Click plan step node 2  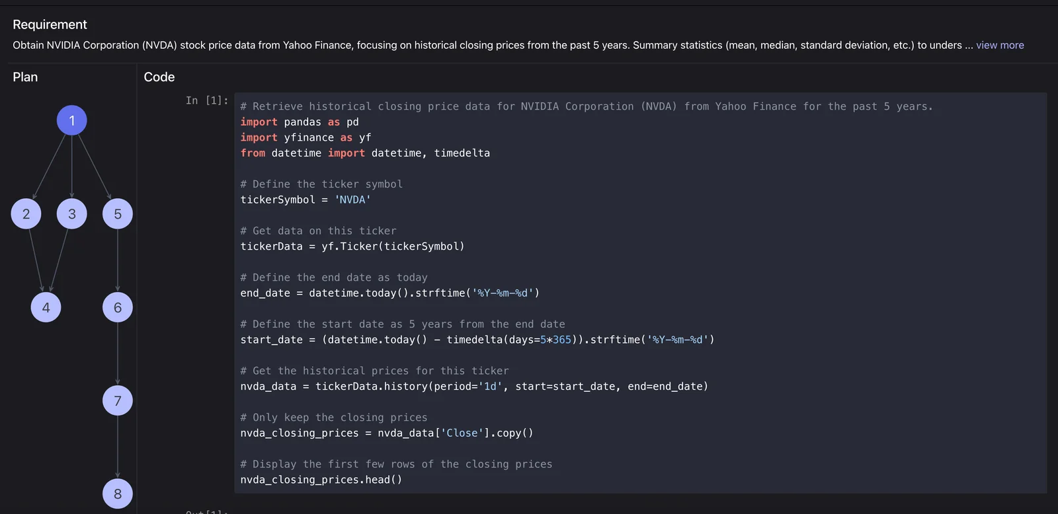[x=26, y=214]
